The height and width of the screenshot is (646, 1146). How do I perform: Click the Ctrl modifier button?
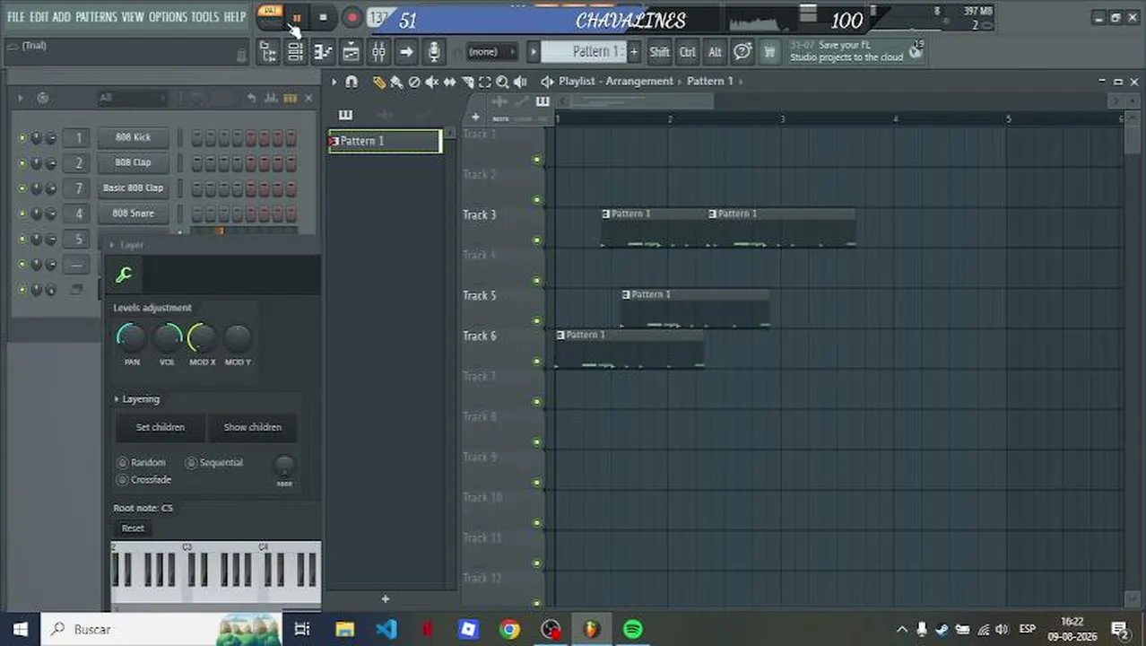[688, 52]
